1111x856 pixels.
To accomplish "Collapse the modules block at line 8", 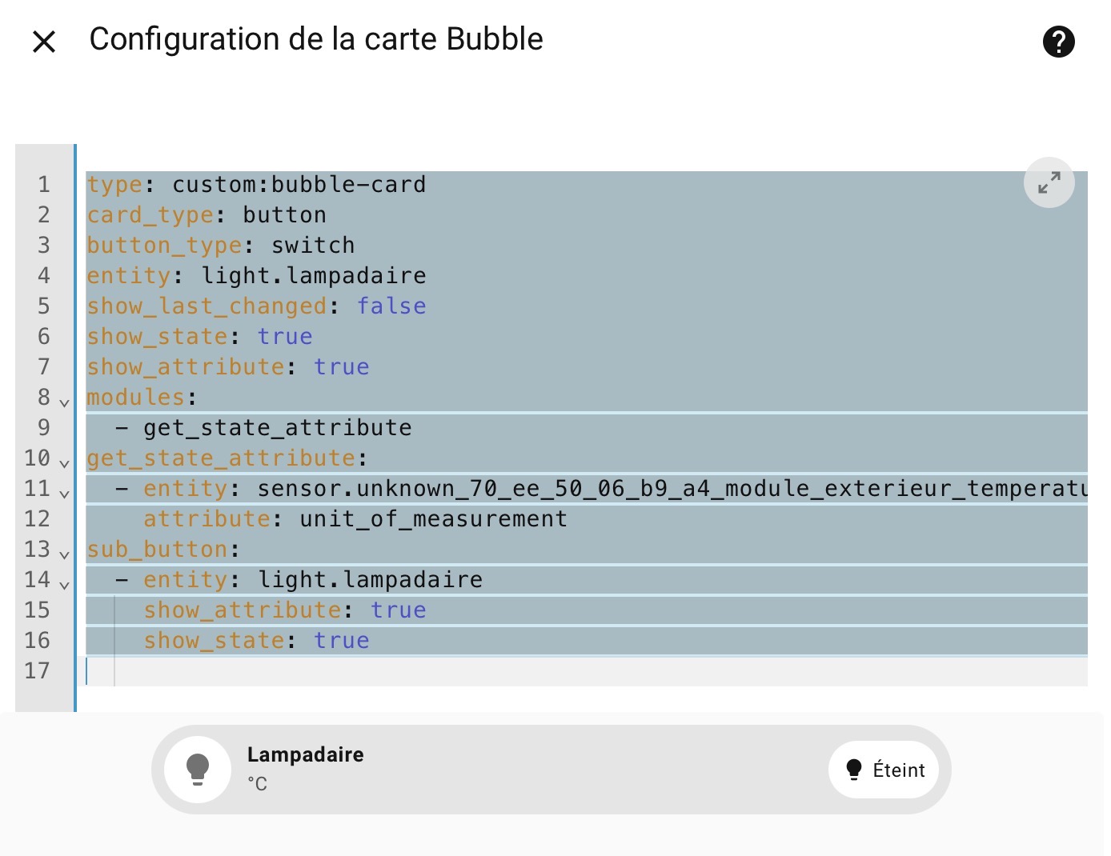I will point(65,402).
